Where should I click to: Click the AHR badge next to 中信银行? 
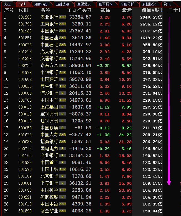coord(62,72)
